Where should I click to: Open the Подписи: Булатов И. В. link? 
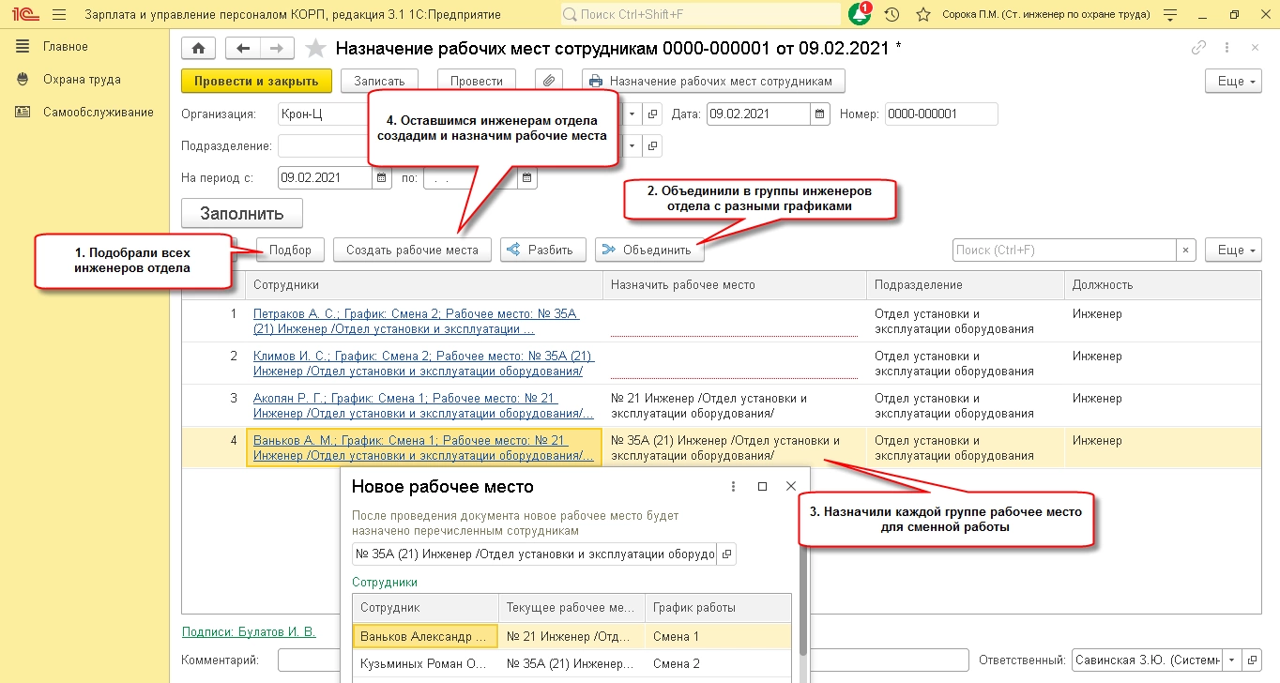pos(249,631)
